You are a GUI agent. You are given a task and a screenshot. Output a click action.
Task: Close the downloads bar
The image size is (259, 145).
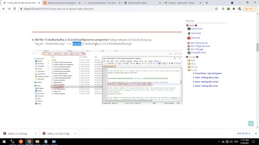pos(256,133)
